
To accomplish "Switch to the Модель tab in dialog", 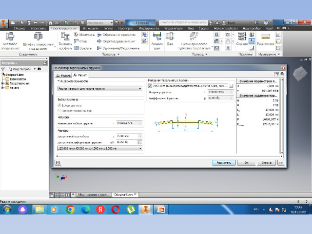I will [x=64, y=76].
